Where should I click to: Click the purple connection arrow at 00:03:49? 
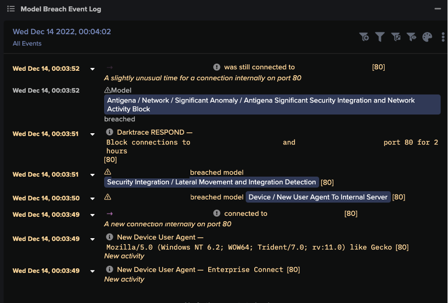[109, 213]
